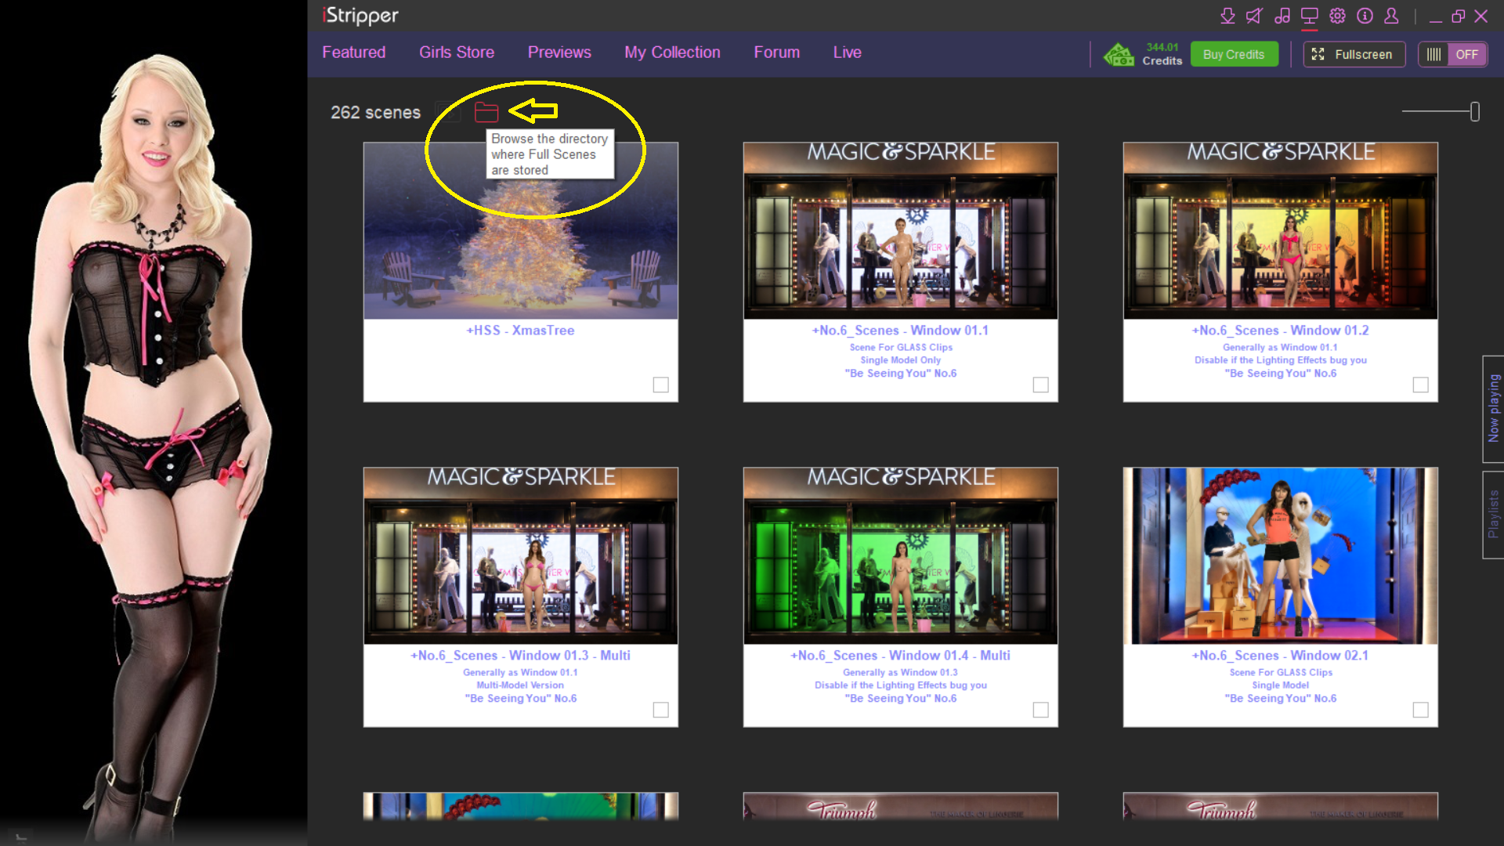Check the HSS - XmasTree scene checkbox

click(x=660, y=385)
